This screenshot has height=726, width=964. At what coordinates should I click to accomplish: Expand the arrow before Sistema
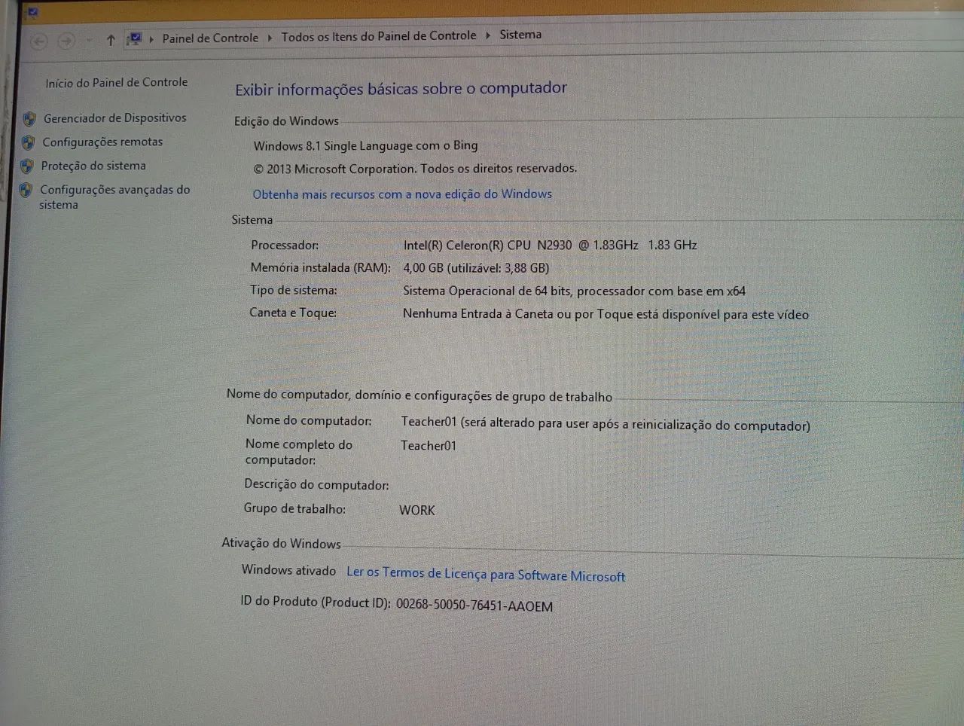tap(488, 35)
